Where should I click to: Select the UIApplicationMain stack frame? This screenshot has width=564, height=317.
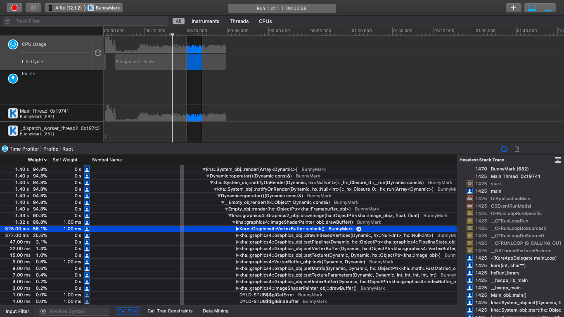click(x=510, y=199)
